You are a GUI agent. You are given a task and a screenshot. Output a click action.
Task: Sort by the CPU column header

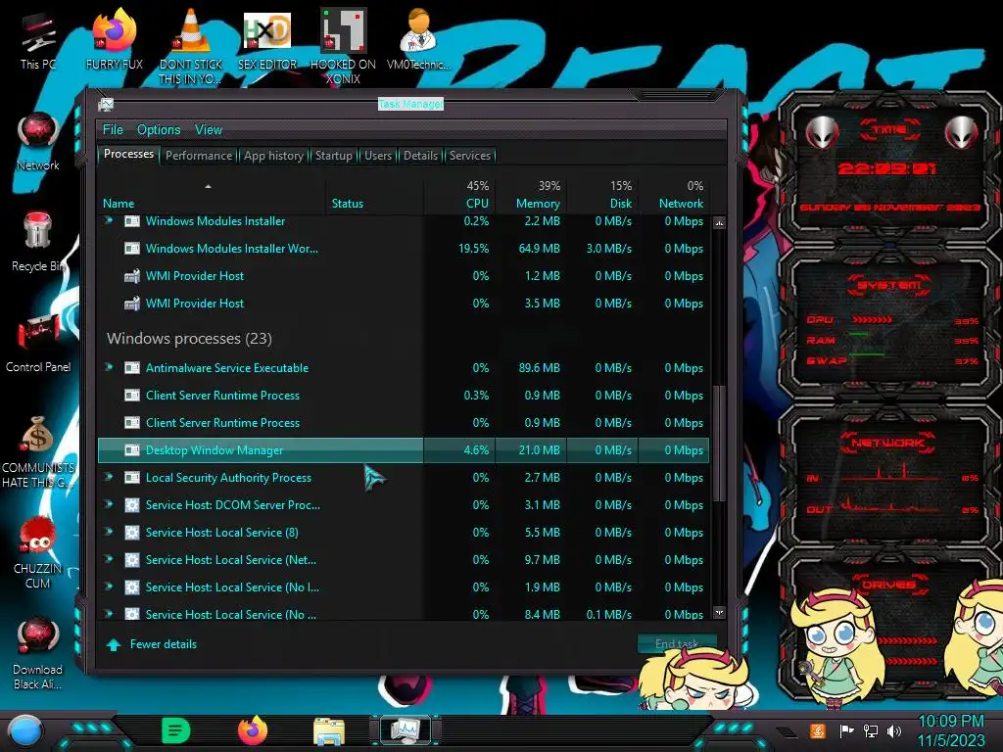458,196
